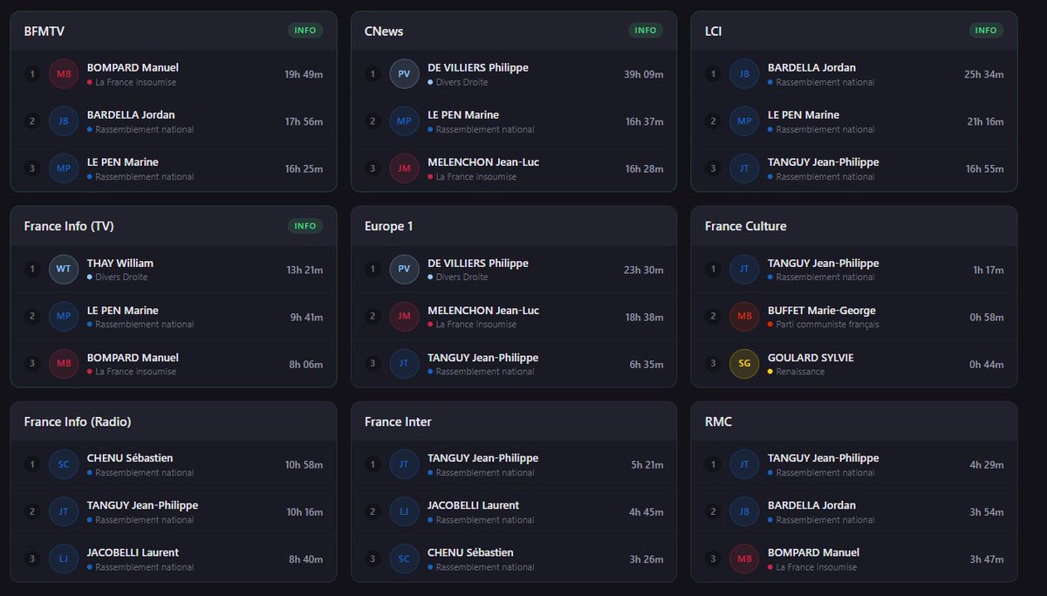
Task: Click the JT avatar in France Culture card
Action: coord(744,269)
